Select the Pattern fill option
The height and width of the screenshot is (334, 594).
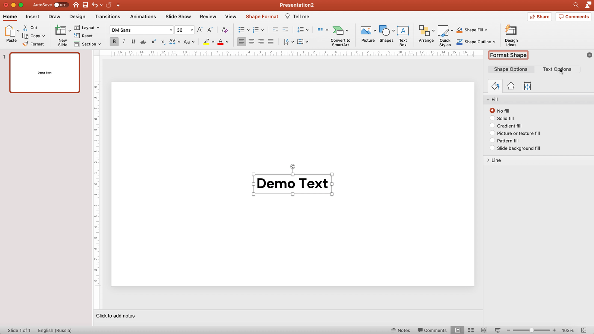pyautogui.click(x=492, y=141)
